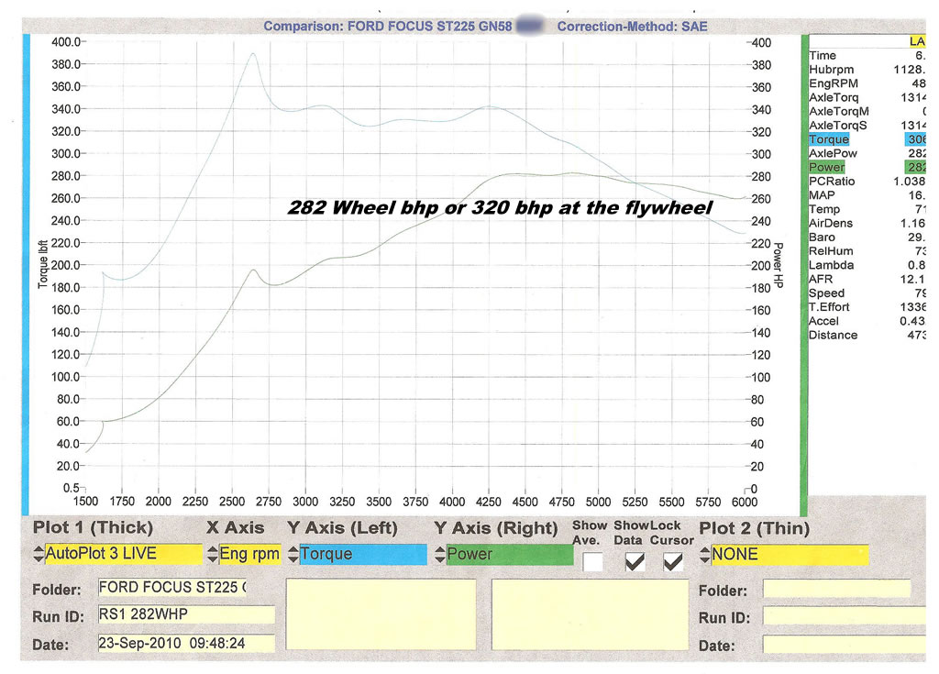Toggle the Show Ave. checkbox
The height and width of the screenshot is (674, 939).
click(x=593, y=562)
